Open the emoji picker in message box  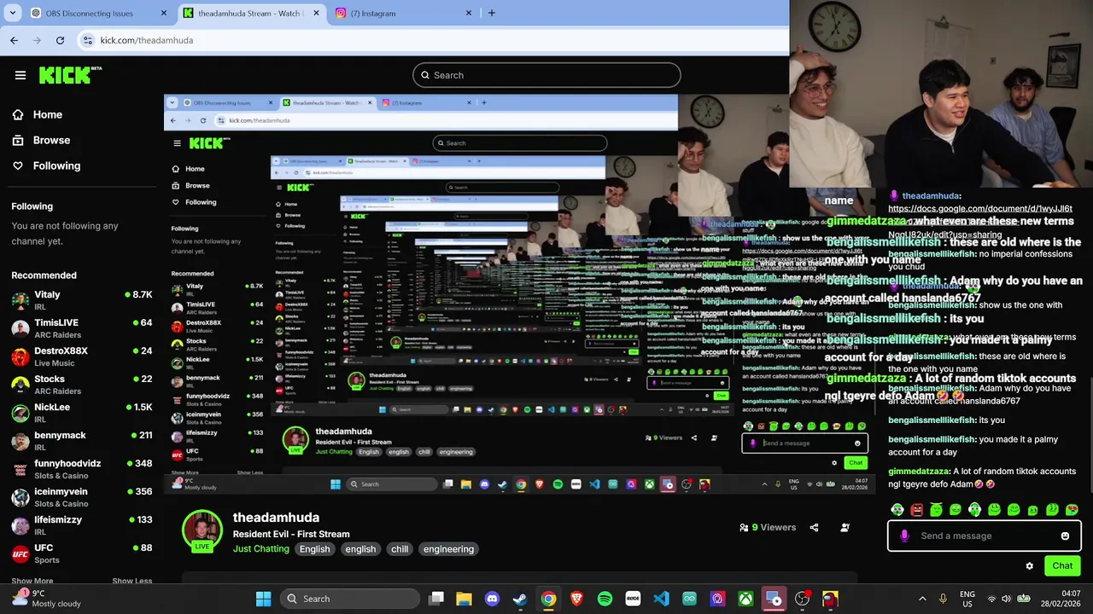pos(1065,536)
